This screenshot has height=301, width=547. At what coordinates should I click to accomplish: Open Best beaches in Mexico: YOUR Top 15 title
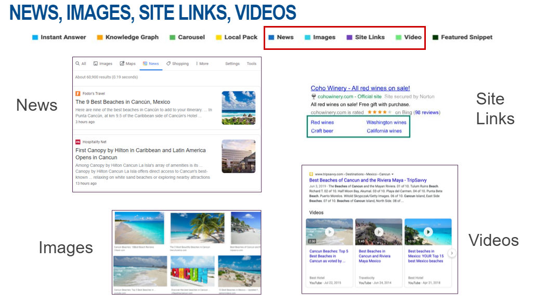[426, 256]
